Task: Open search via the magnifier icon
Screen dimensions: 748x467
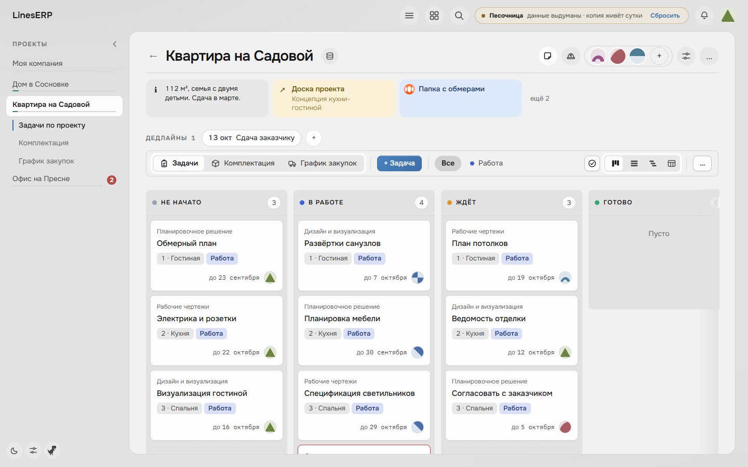Action: coord(459,16)
